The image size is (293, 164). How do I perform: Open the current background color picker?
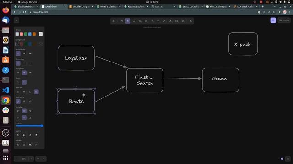coord(41,44)
